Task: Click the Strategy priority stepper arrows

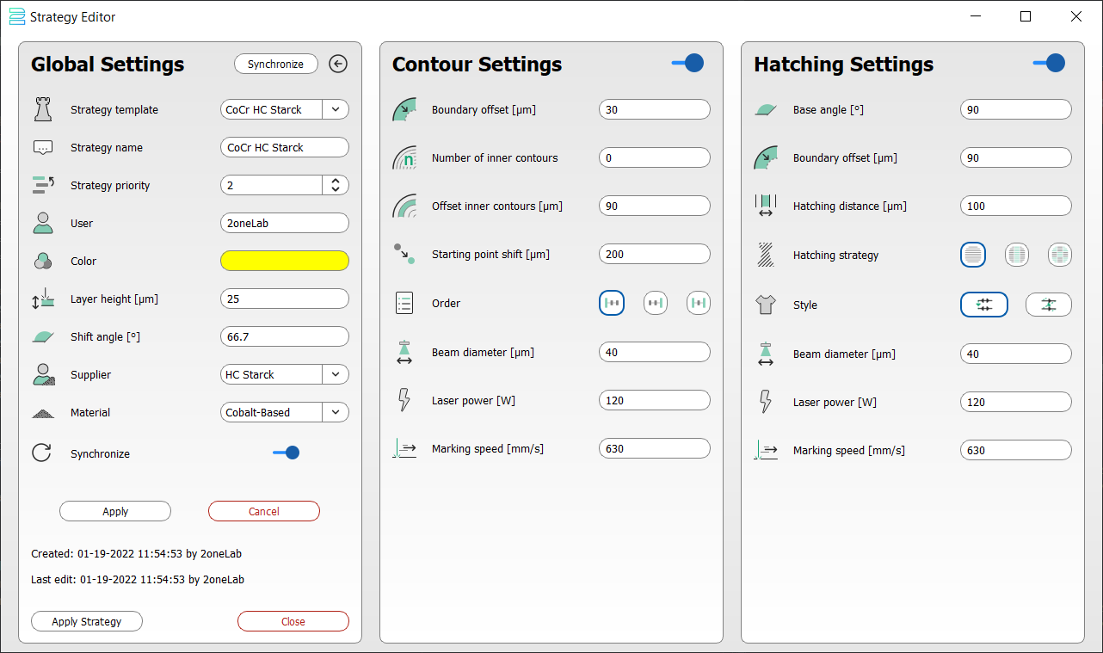Action: pyautogui.click(x=336, y=185)
